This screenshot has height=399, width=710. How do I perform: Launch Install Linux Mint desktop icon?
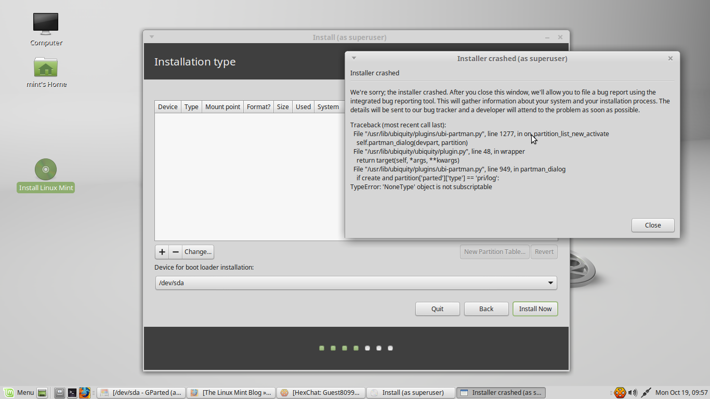tap(46, 176)
